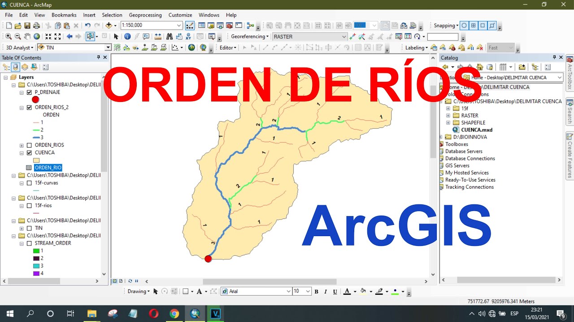The image size is (574, 322).
Task: Expand the 15f folder in Catalog
Action: pyautogui.click(x=448, y=109)
